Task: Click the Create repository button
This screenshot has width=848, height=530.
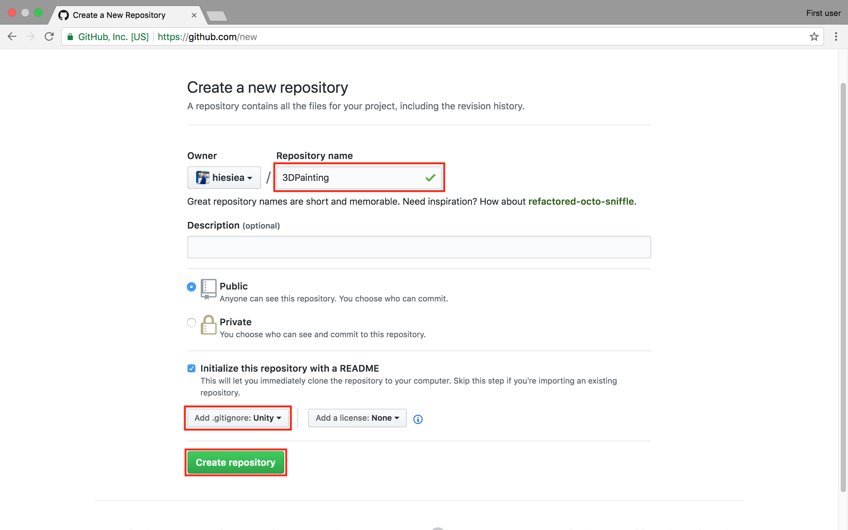Action: [236, 462]
